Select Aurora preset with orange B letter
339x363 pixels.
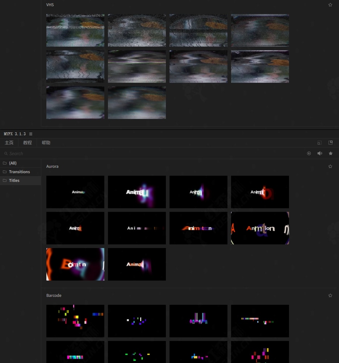(75, 264)
